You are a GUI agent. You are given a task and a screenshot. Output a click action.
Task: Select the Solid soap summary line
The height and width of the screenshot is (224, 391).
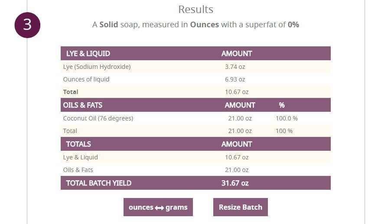coord(195,25)
